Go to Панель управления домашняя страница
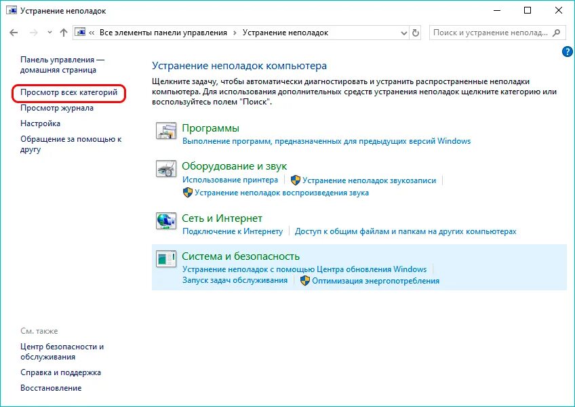 (x=62, y=64)
